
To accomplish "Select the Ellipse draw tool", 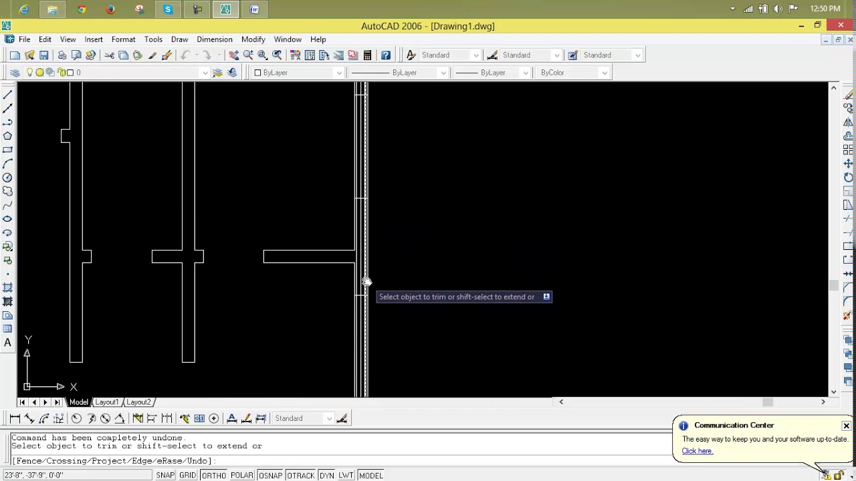I will point(7,218).
